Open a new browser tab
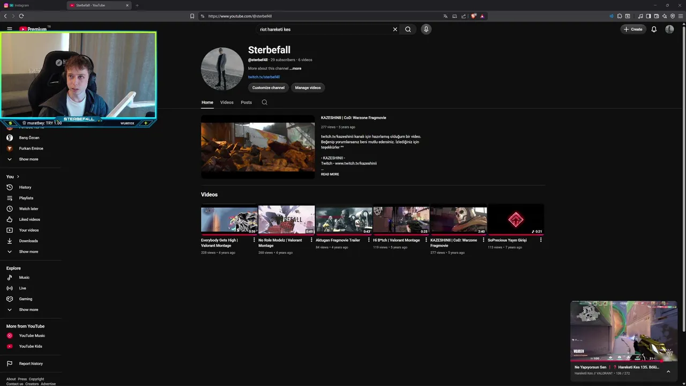 137,5
